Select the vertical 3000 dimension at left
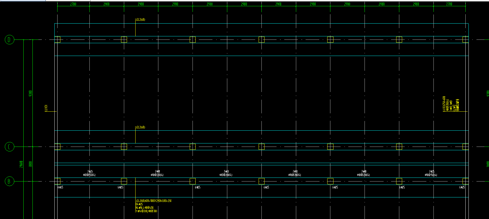 (30, 164)
